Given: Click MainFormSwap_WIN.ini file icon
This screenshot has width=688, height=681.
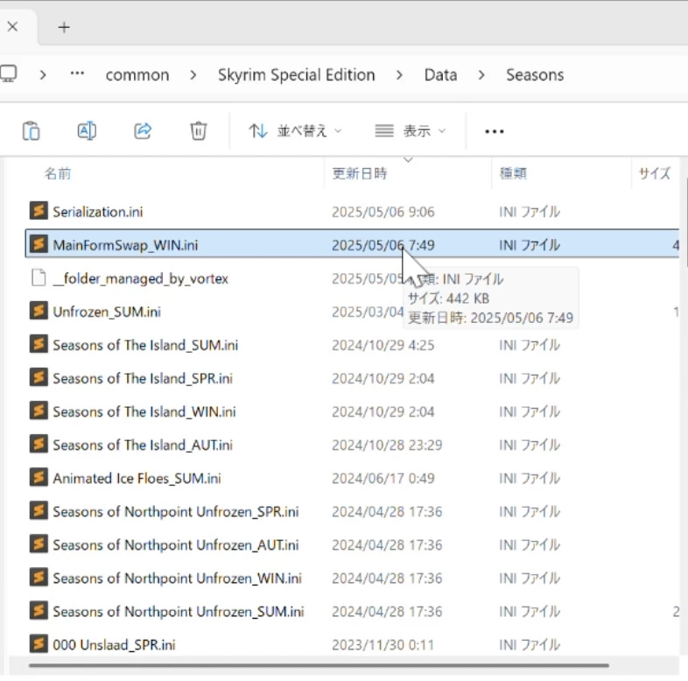Looking at the screenshot, I should coord(39,244).
